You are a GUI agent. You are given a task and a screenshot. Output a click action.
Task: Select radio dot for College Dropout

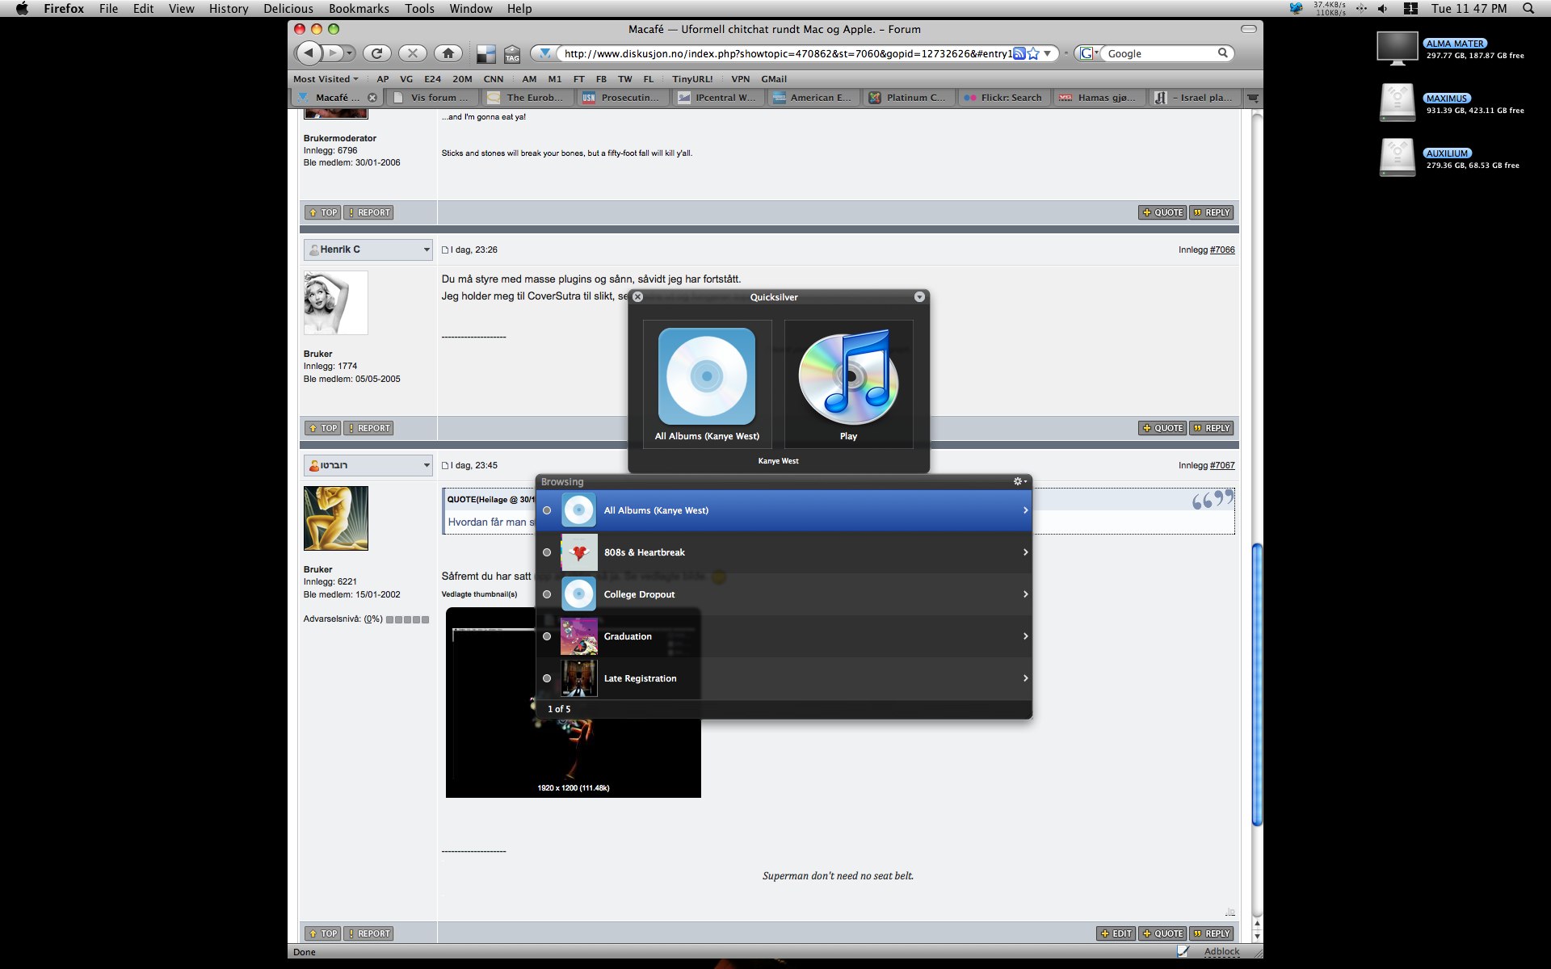[x=547, y=594]
